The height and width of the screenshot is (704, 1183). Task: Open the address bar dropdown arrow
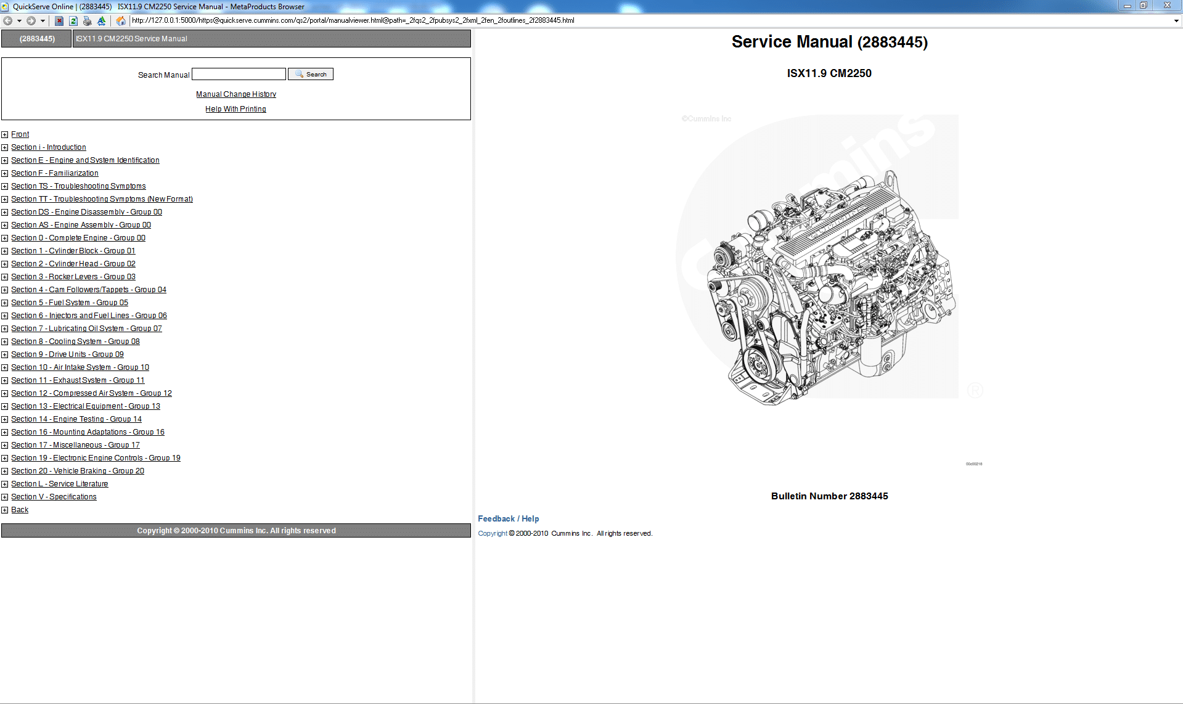point(1175,20)
